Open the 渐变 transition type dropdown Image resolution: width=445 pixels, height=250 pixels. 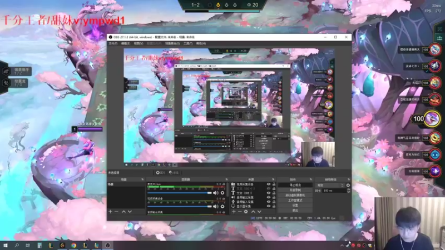330,185
